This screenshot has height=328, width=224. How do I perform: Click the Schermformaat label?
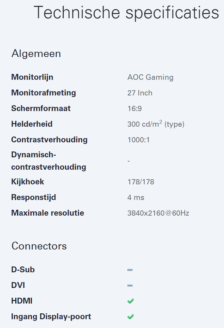coord(41,108)
